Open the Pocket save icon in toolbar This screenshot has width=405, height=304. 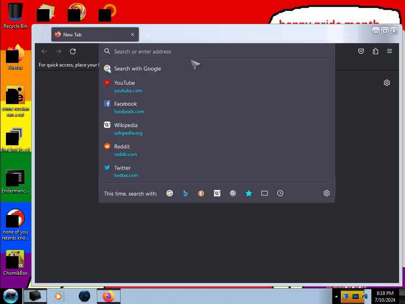(361, 51)
